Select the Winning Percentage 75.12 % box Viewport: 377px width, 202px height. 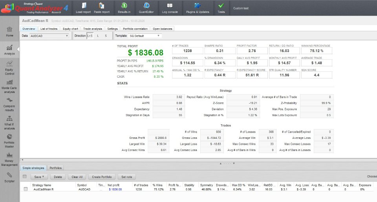(317, 51)
